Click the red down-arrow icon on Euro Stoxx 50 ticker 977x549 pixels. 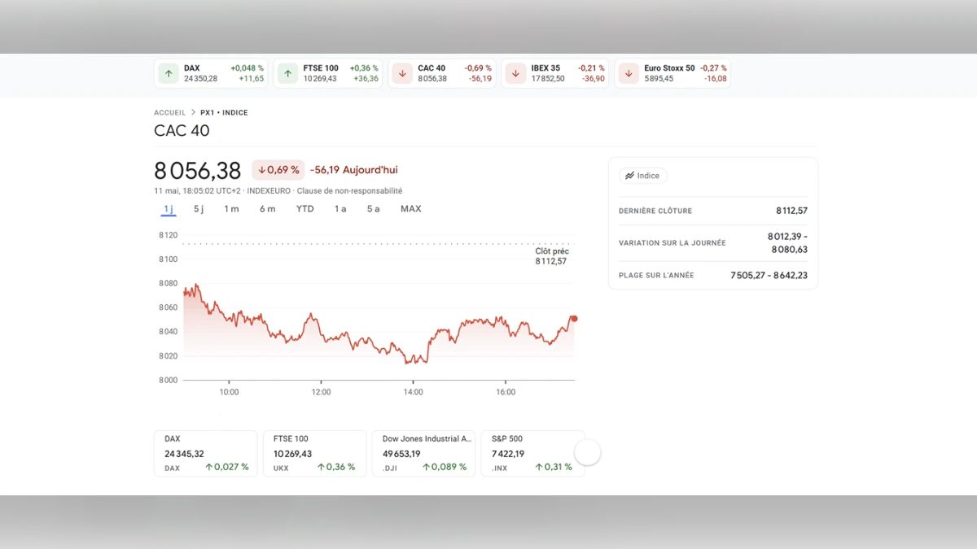point(629,73)
